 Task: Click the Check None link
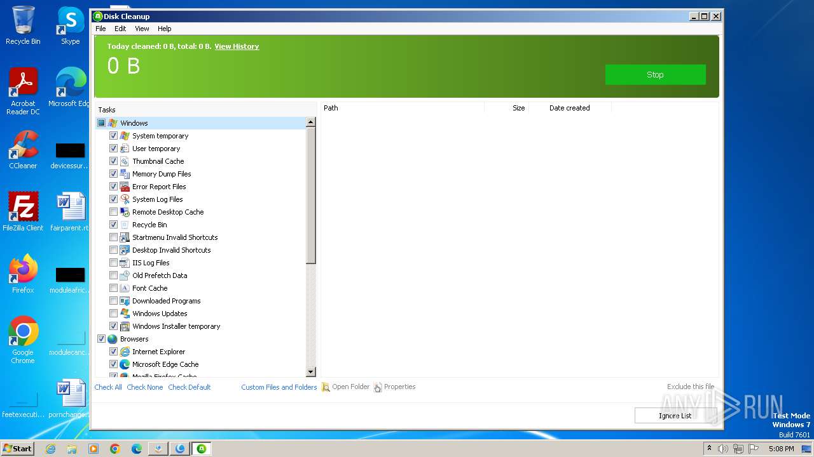coord(145,387)
